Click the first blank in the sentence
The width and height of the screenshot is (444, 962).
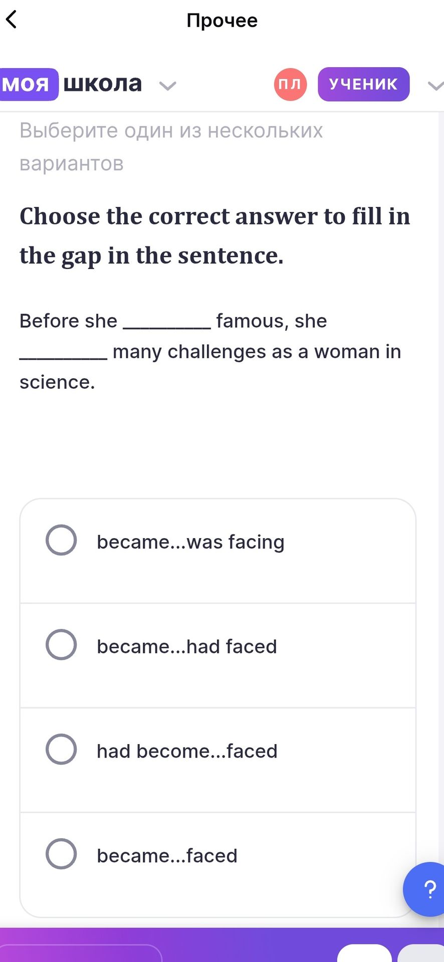point(167,324)
